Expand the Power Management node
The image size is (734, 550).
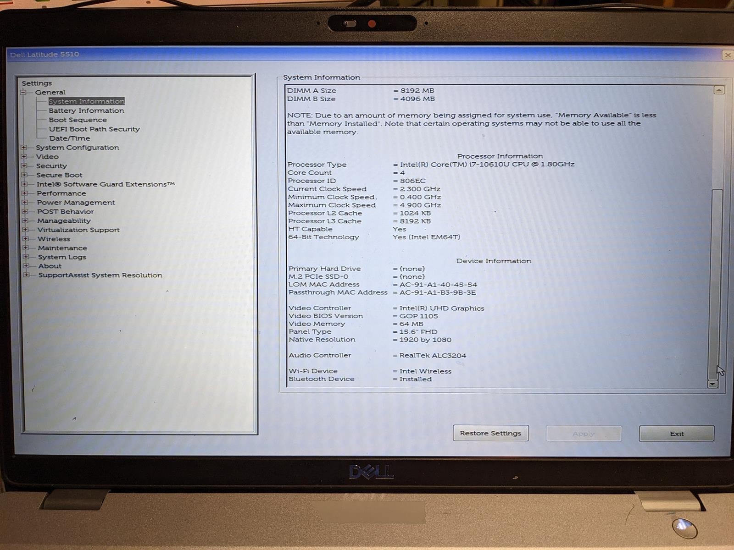click(25, 203)
